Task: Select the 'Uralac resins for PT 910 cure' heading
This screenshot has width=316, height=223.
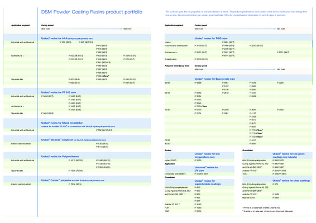Action: tap(59, 93)
